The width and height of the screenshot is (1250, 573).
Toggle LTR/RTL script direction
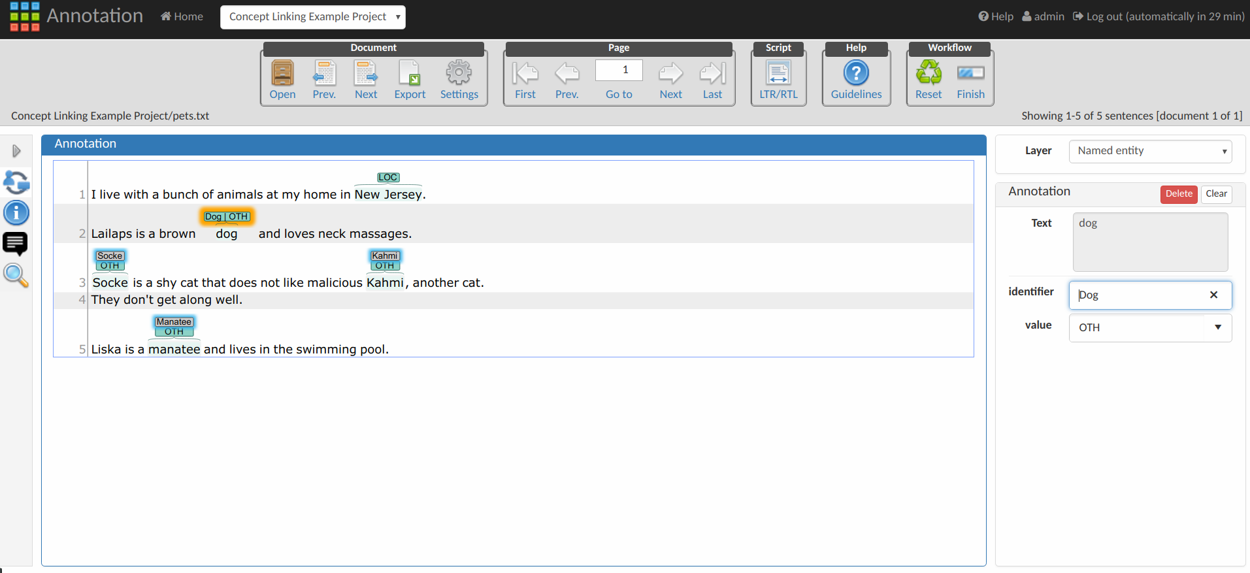pos(778,80)
